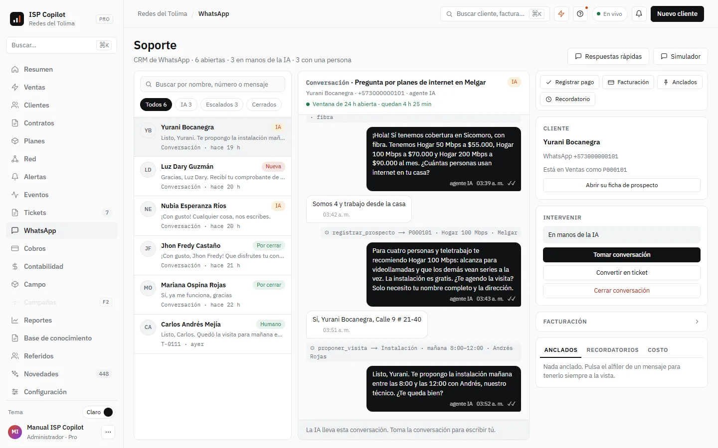The width and height of the screenshot is (718, 448).
Task: Click the Clientes sidebar icon
Action: [x=15, y=105]
